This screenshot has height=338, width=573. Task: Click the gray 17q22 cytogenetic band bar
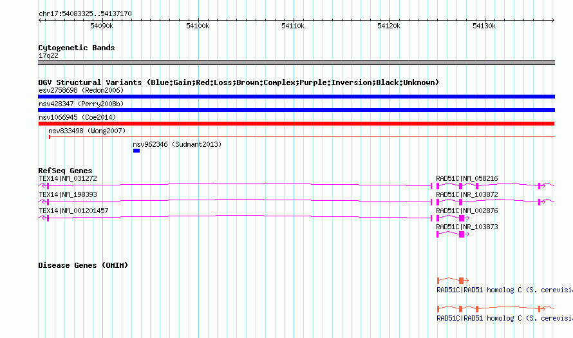[x=296, y=62]
